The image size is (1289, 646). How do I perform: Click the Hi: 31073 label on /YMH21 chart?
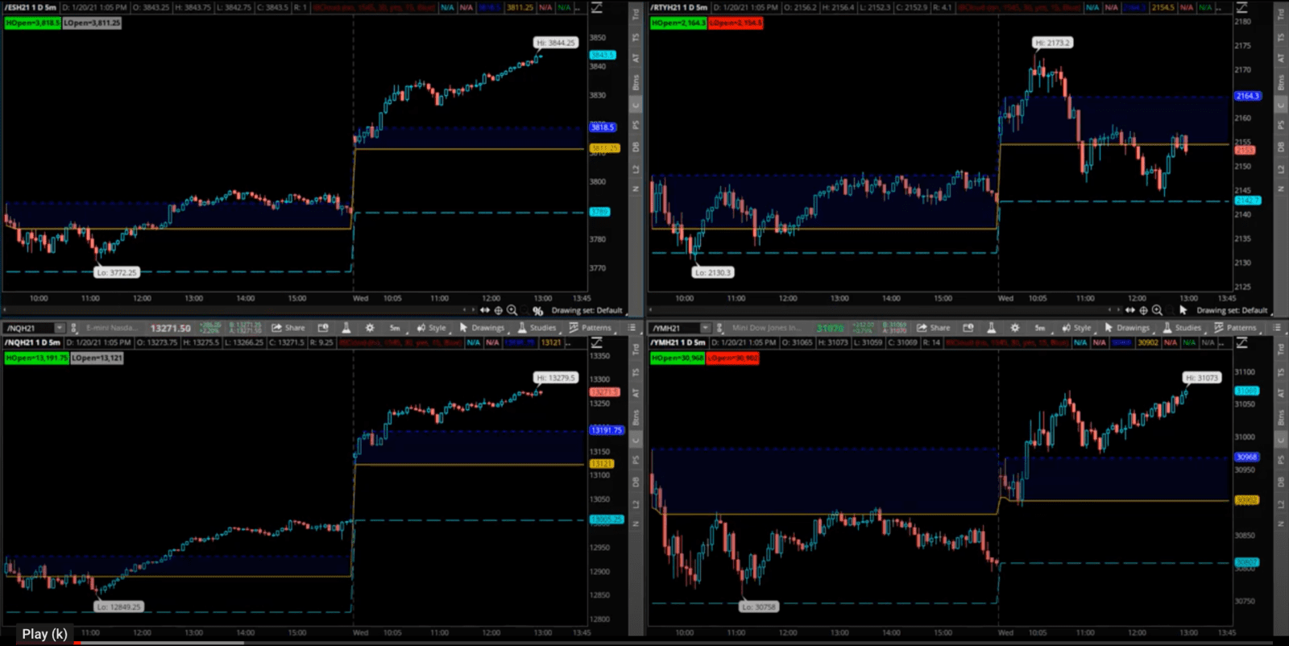1202,378
